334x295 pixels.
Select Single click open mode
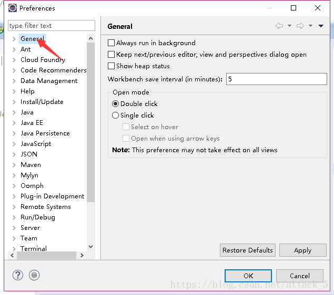click(115, 115)
